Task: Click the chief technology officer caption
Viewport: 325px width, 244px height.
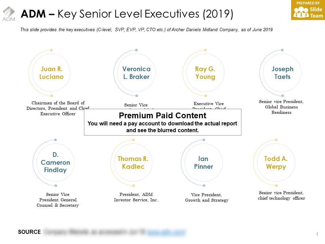Action: coord(281,196)
